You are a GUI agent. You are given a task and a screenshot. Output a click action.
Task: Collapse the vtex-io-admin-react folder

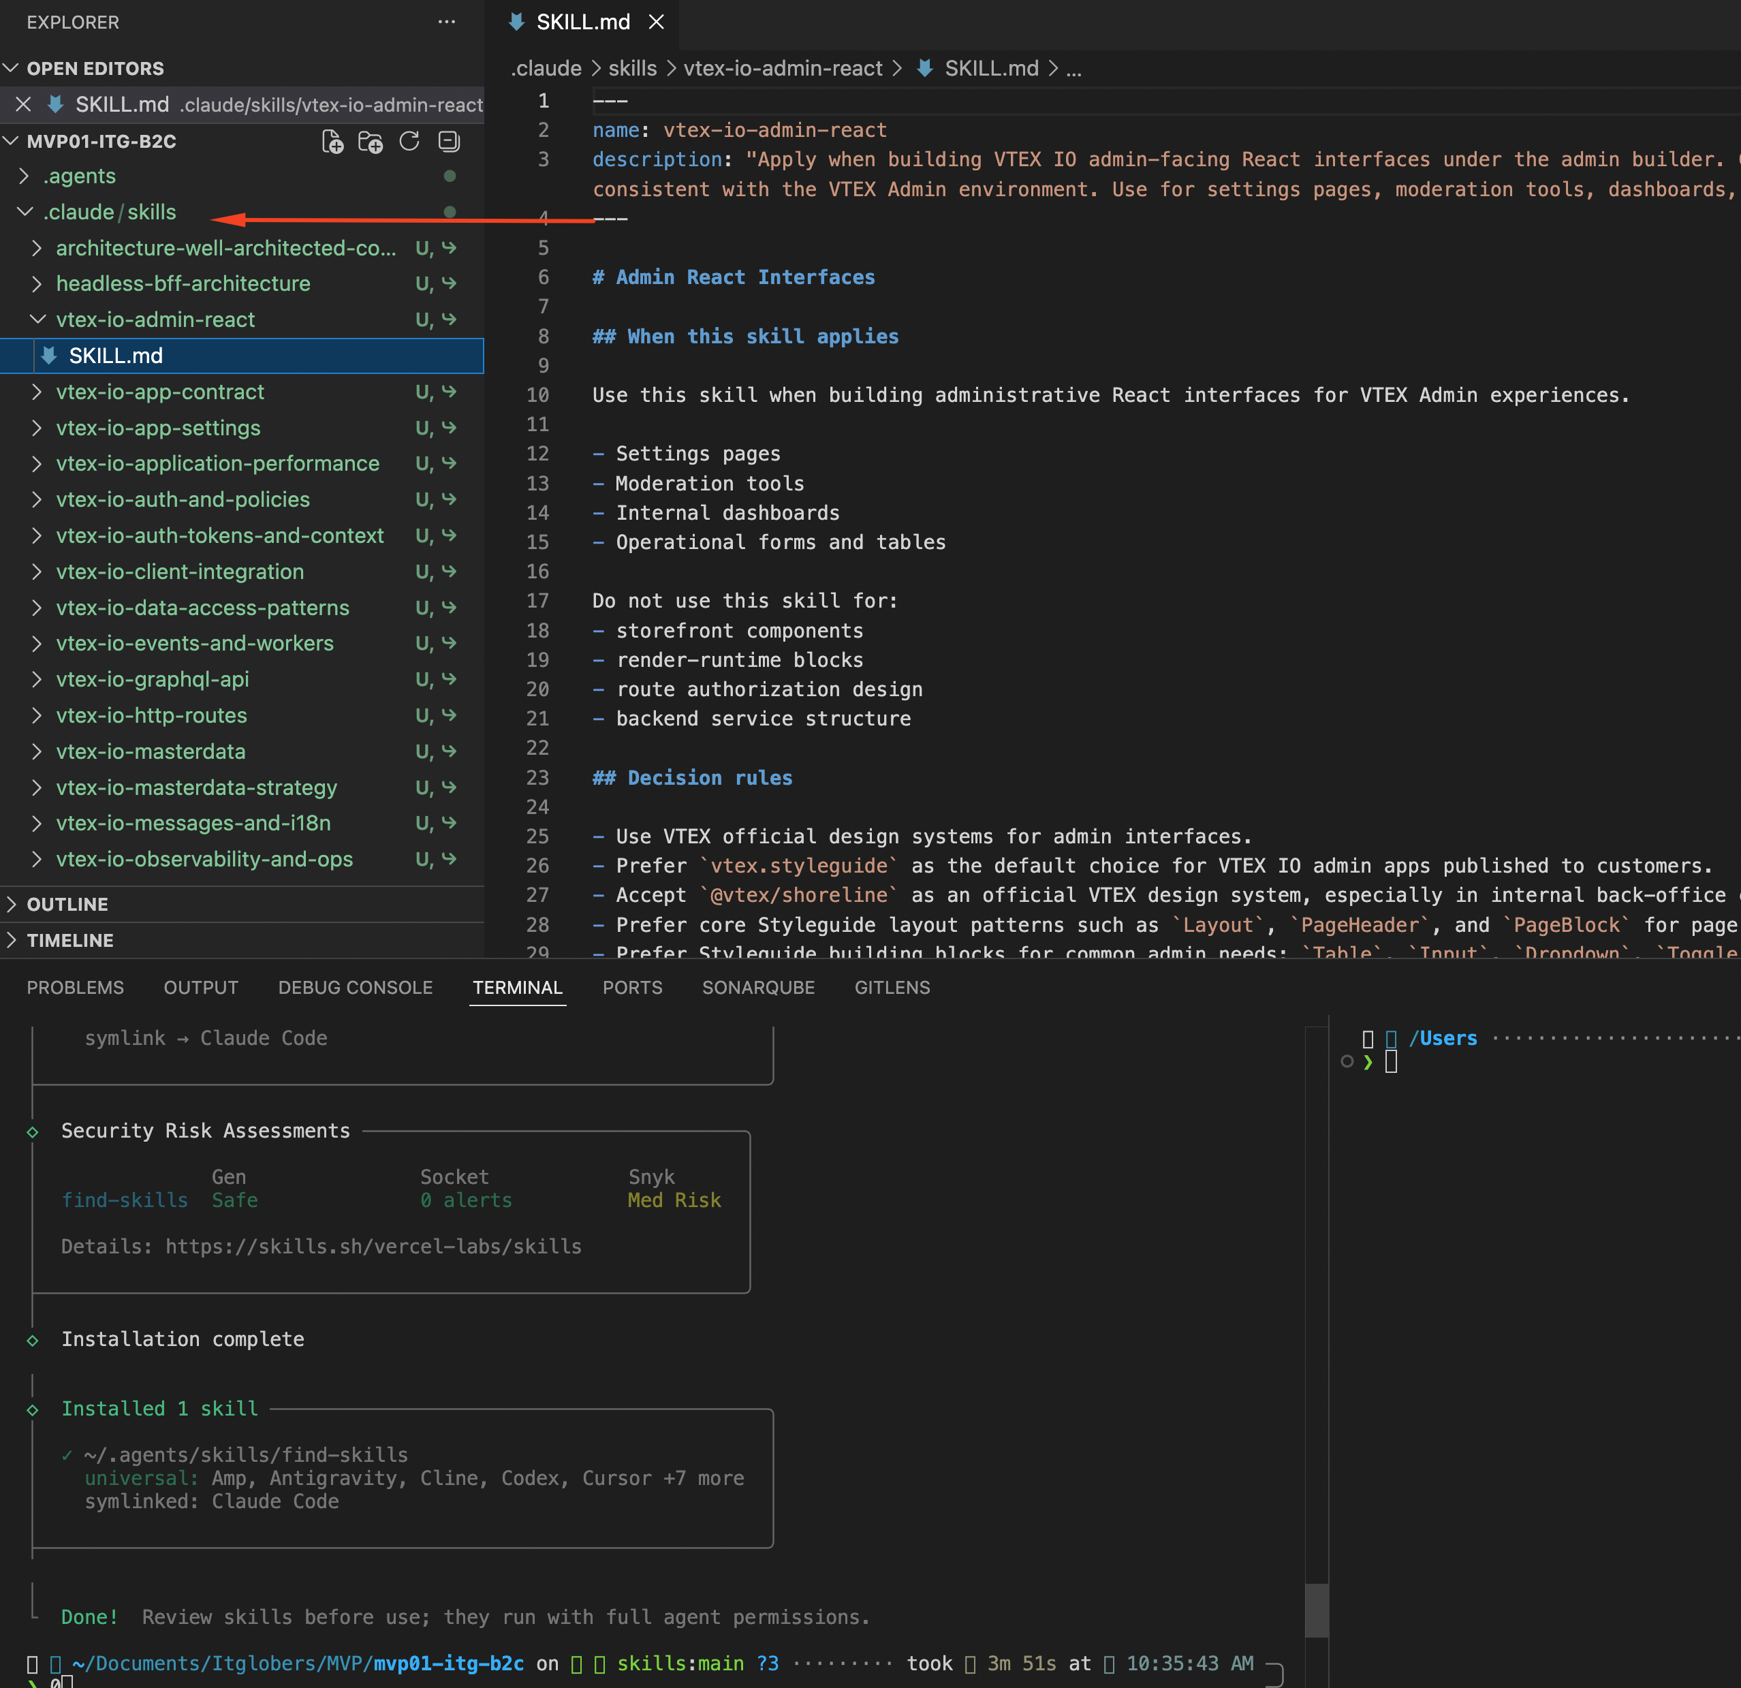point(155,320)
